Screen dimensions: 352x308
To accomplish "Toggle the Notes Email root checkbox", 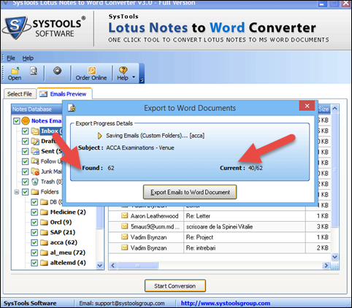I will [16, 121].
